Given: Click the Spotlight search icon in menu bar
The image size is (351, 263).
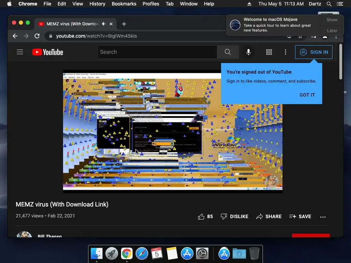Looking at the screenshot, I should coord(329,4).
